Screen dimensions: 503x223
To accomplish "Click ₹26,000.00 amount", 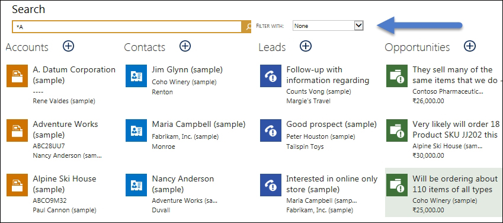I will coord(428,101).
